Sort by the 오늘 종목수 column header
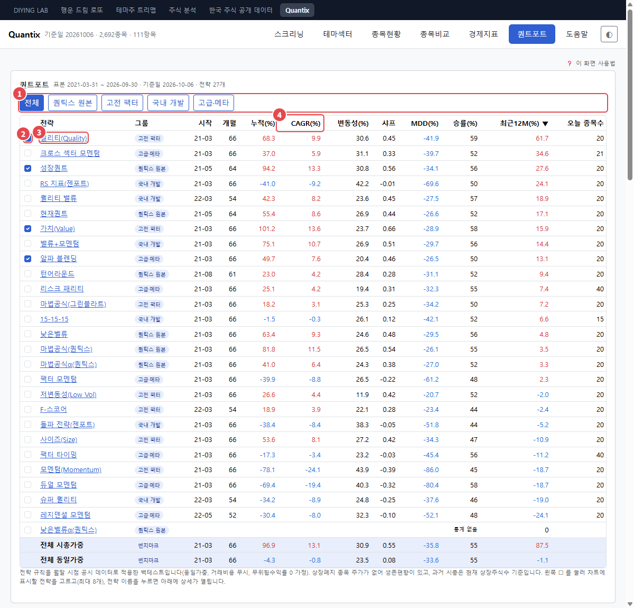Screen dimensions: 634x608 point(585,123)
